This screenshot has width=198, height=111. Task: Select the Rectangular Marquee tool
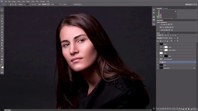point(2,13)
